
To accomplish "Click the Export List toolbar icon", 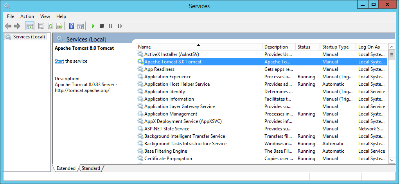I will (x=59, y=26).
